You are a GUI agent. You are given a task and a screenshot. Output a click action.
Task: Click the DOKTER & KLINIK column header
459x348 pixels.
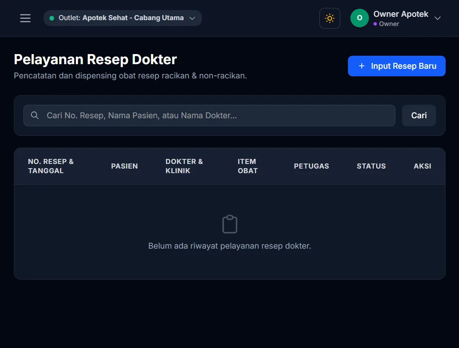coord(184,166)
